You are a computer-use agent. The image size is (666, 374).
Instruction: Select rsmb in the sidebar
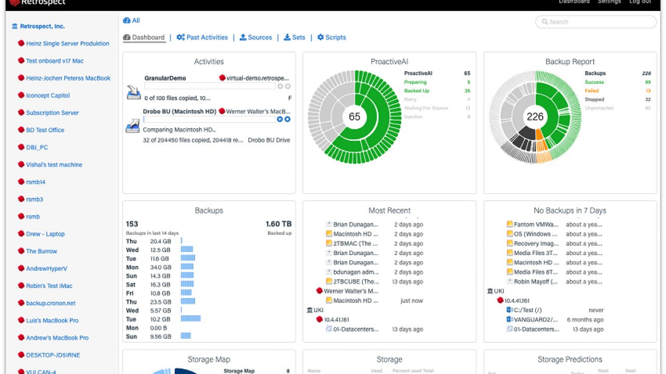(x=33, y=217)
